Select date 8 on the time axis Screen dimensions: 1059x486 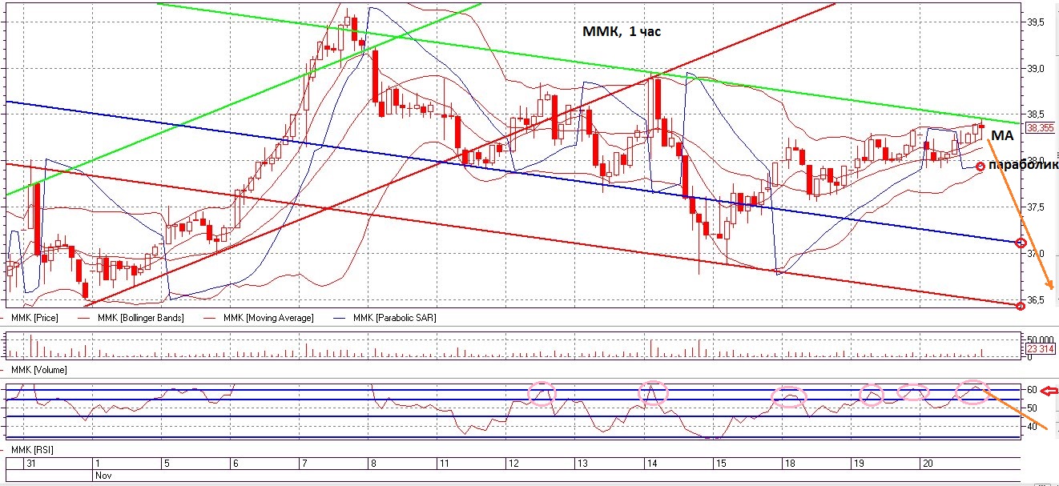(x=373, y=464)
